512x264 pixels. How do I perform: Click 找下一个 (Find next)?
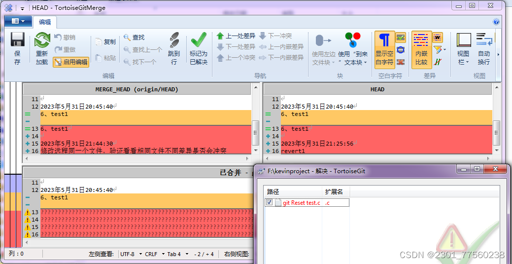pyautogui.click(x=140, y=62)
